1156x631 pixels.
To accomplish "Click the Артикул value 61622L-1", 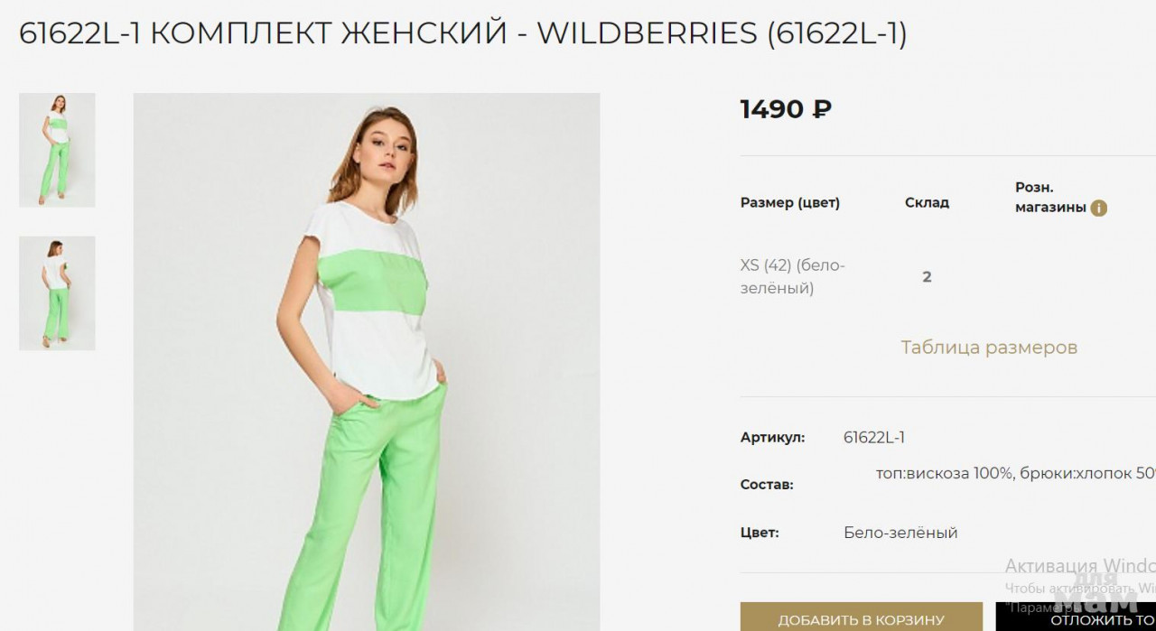I will click(874, 438).
